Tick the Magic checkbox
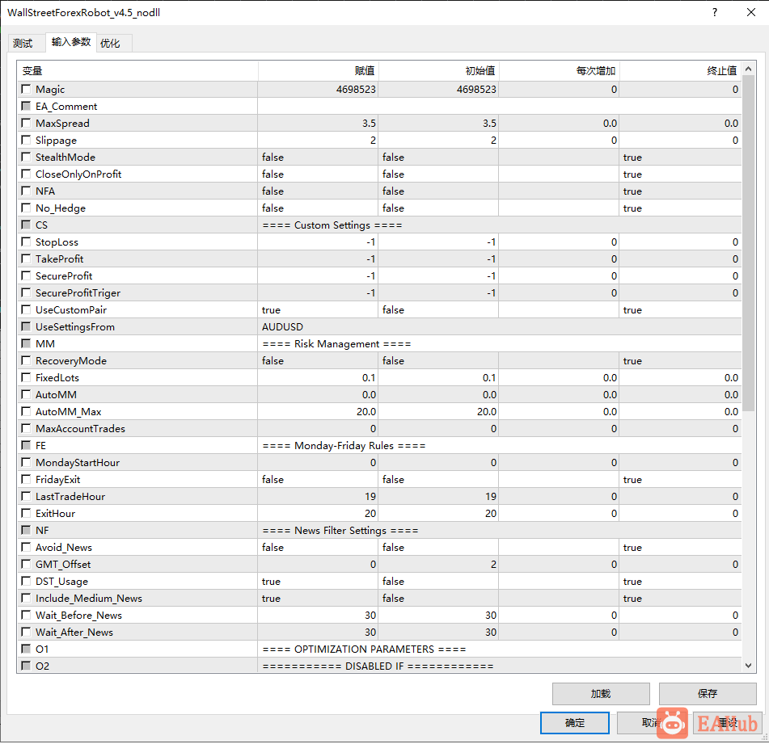Image resolution: width=769 pixels, height=744 pixels. click(x=26, y=89)
